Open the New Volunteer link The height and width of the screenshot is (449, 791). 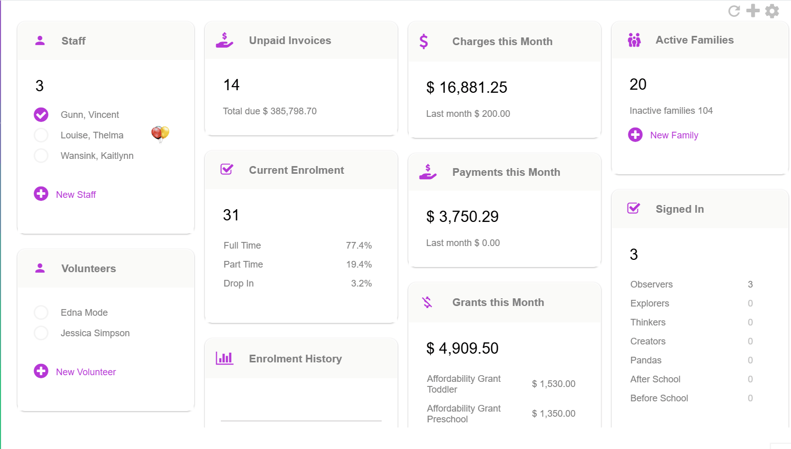click(86, 372)
